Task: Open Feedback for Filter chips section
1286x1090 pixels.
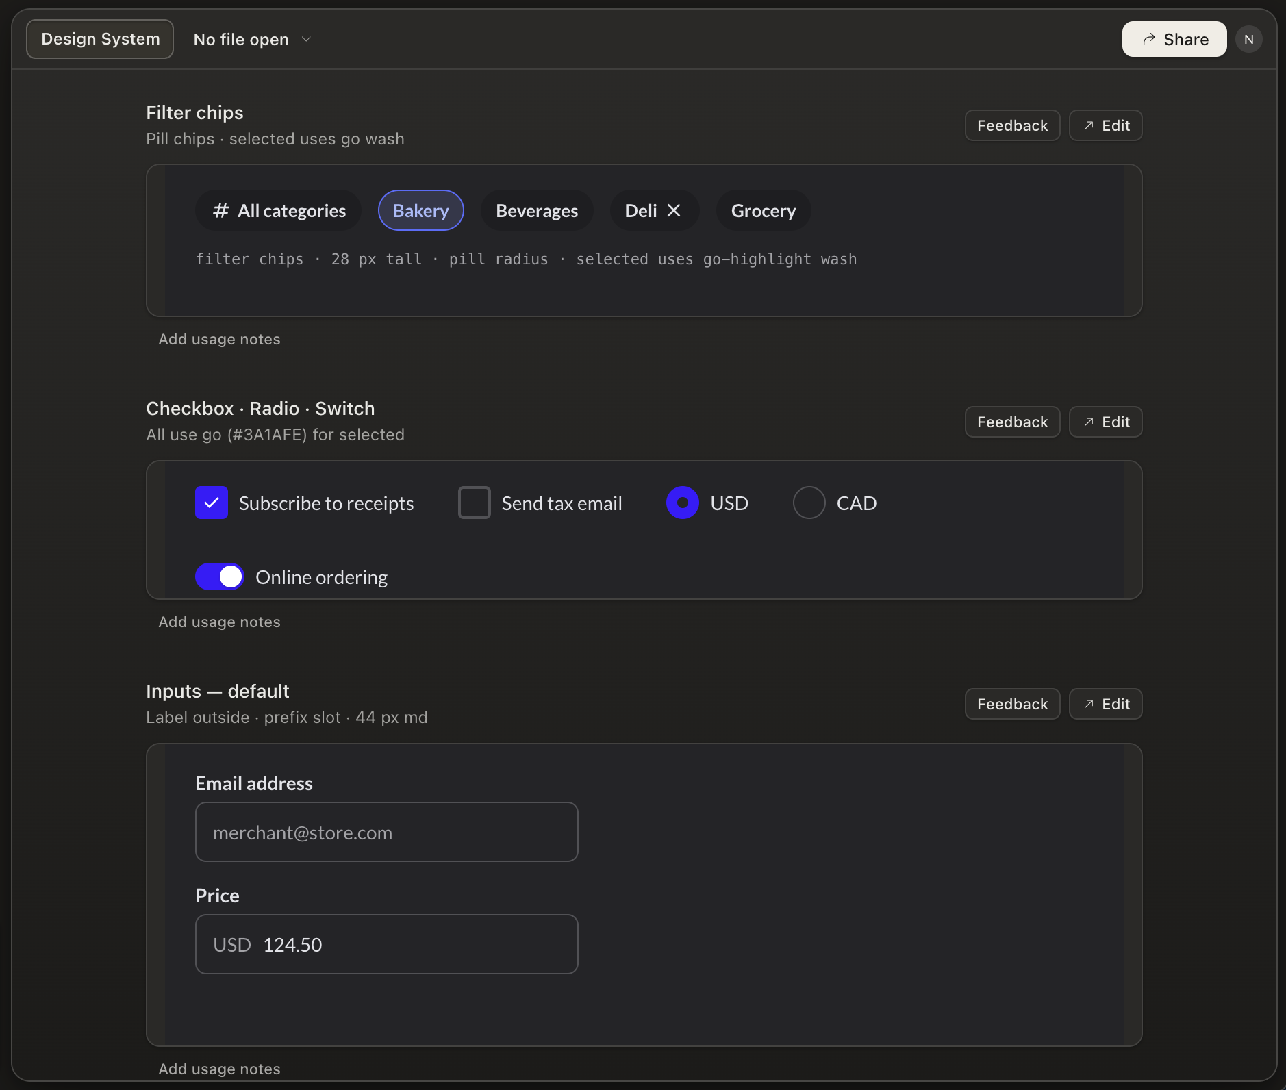Action: [x=1012, y=125]
